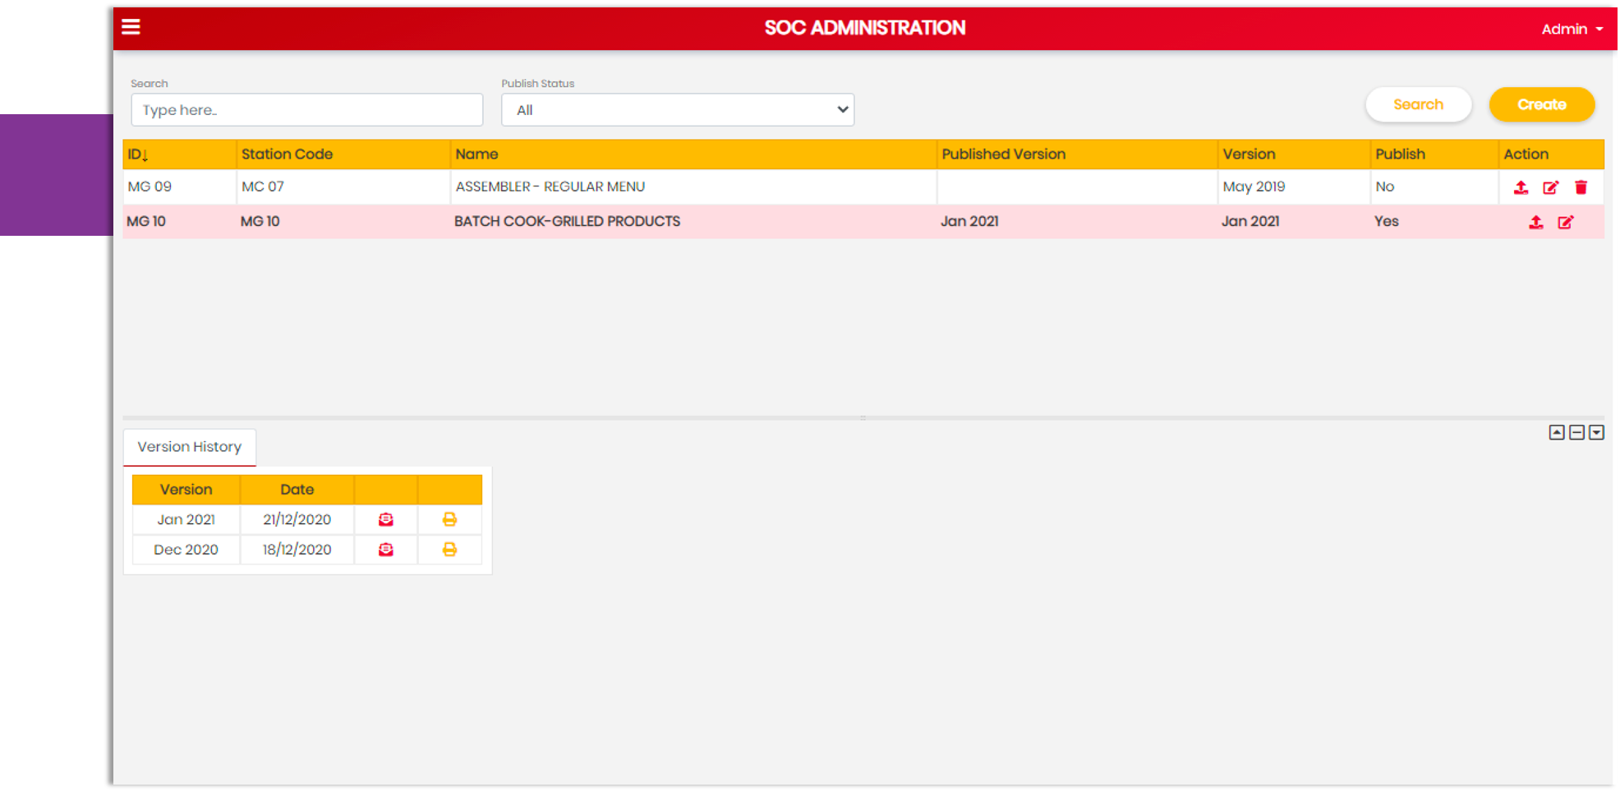This screenshot has width=1620, height=792.
Task: Click the Search button
Action: pos(1418,104)
